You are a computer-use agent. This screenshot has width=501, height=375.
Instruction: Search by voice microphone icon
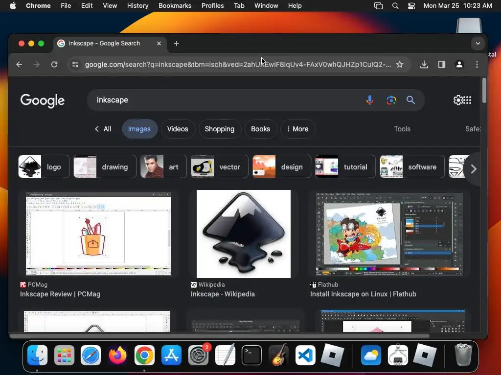pos(370,100)
